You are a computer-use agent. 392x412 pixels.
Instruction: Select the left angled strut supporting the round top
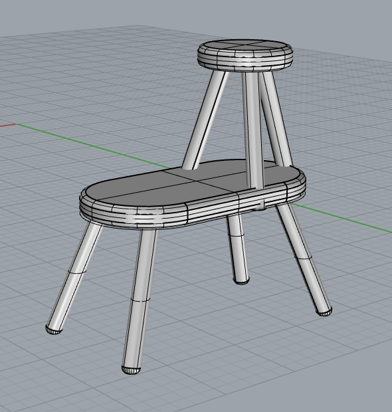pos(205,120)
